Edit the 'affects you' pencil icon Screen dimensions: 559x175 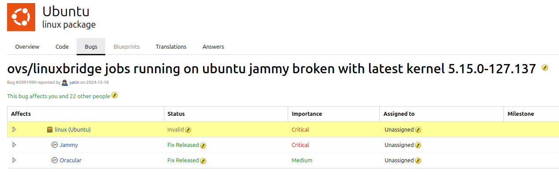(115, 95)
